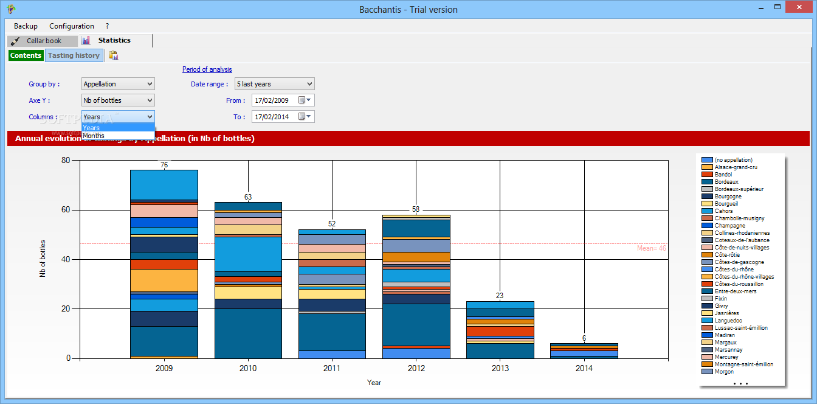817x404 pixels.
Task: Click the Margaux legend text
Action: (x=725, y=343)
